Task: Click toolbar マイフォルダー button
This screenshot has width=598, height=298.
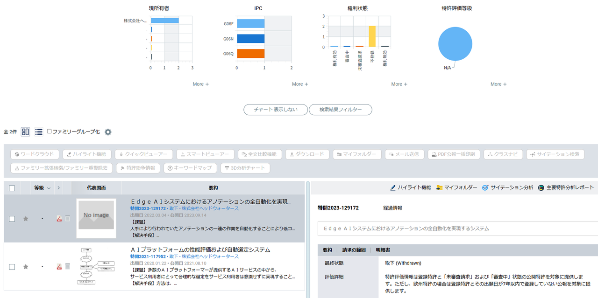Action: click(357, 154)
